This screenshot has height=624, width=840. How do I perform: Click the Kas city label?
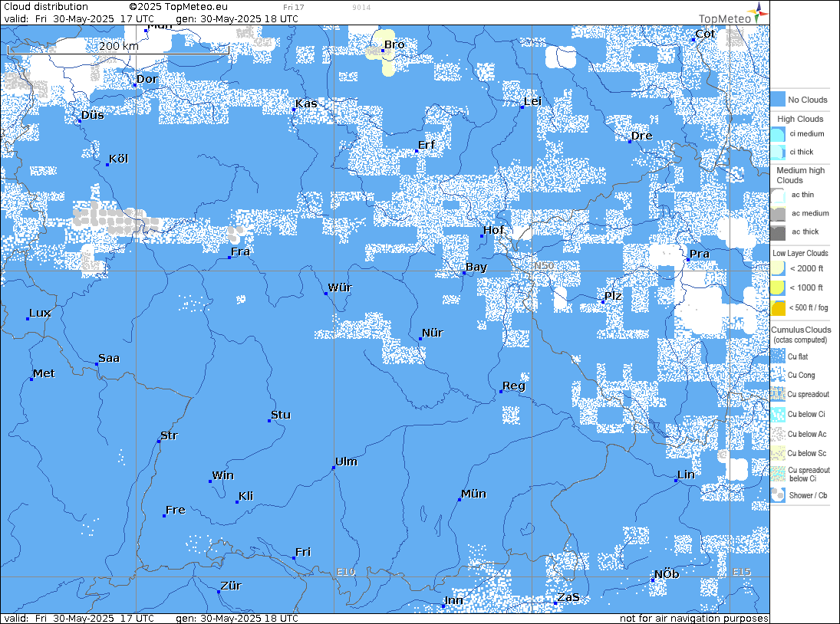[306, 103]
